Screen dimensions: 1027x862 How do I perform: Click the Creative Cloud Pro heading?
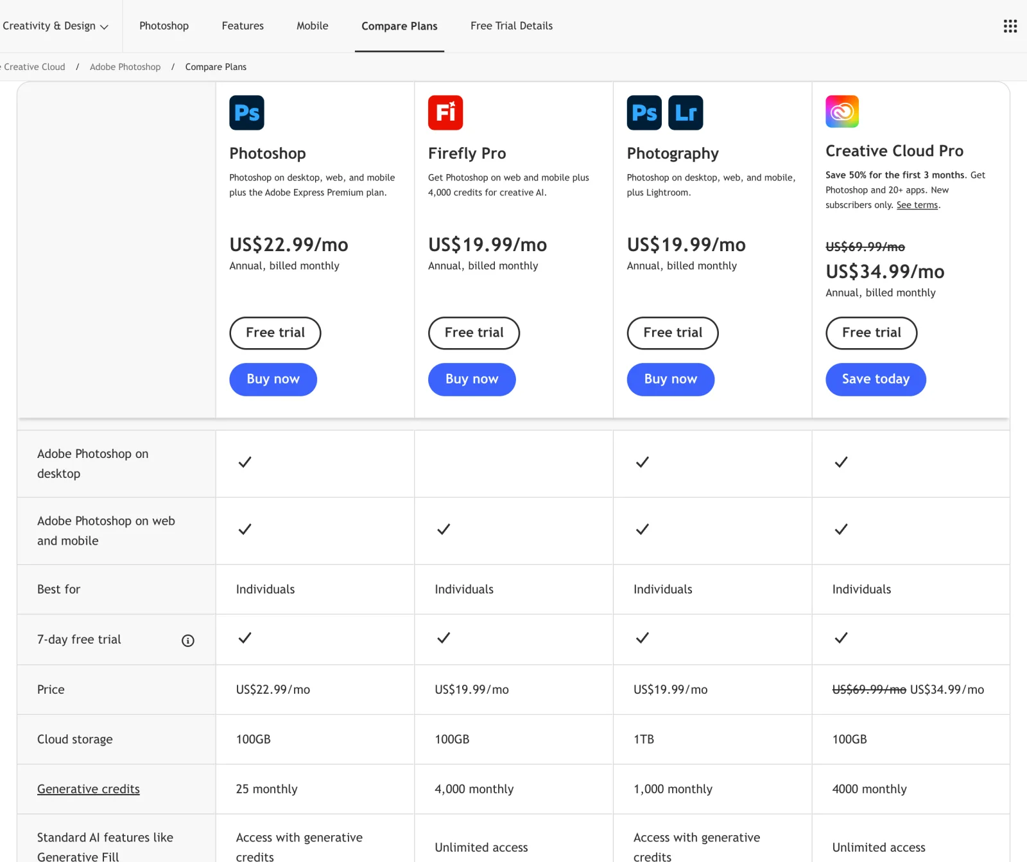[895, 151]
